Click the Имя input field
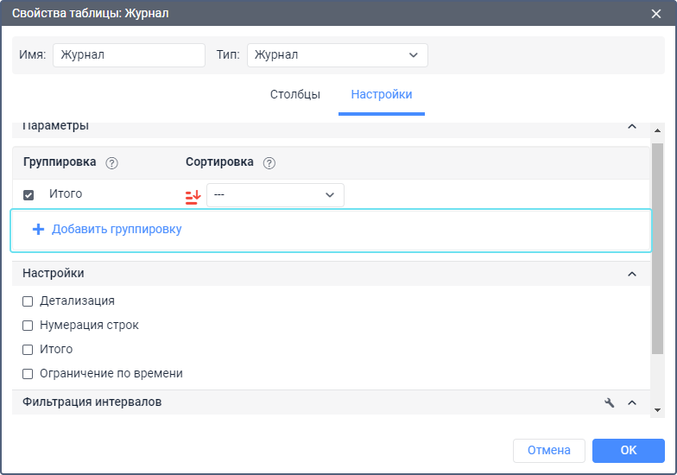 [129, 55]
